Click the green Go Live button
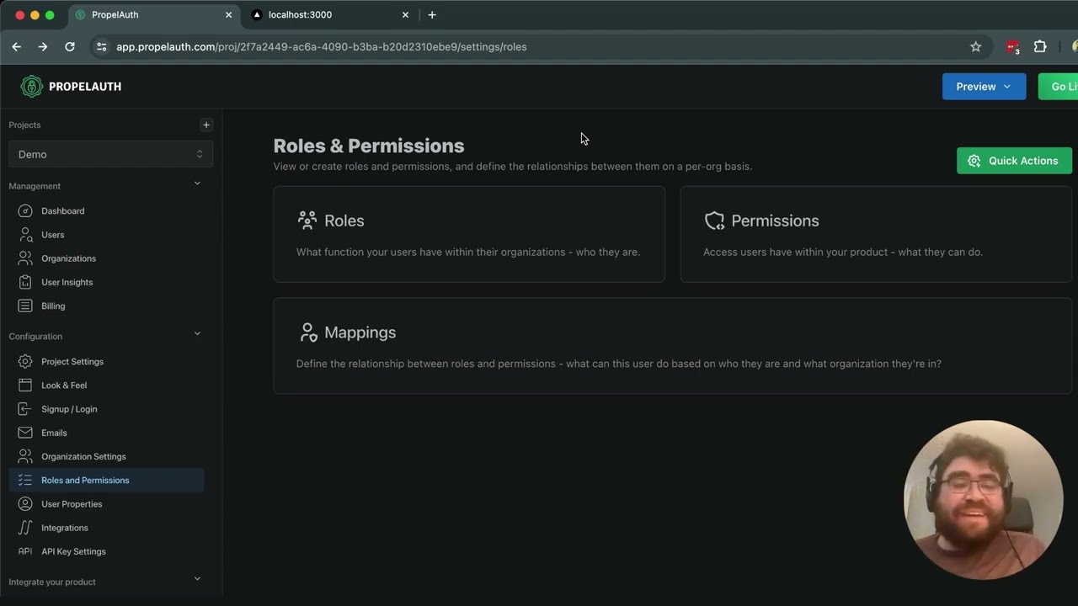Image resolution: width=1078 pixels, height=606 pixels. click(x=1058, y=87)
